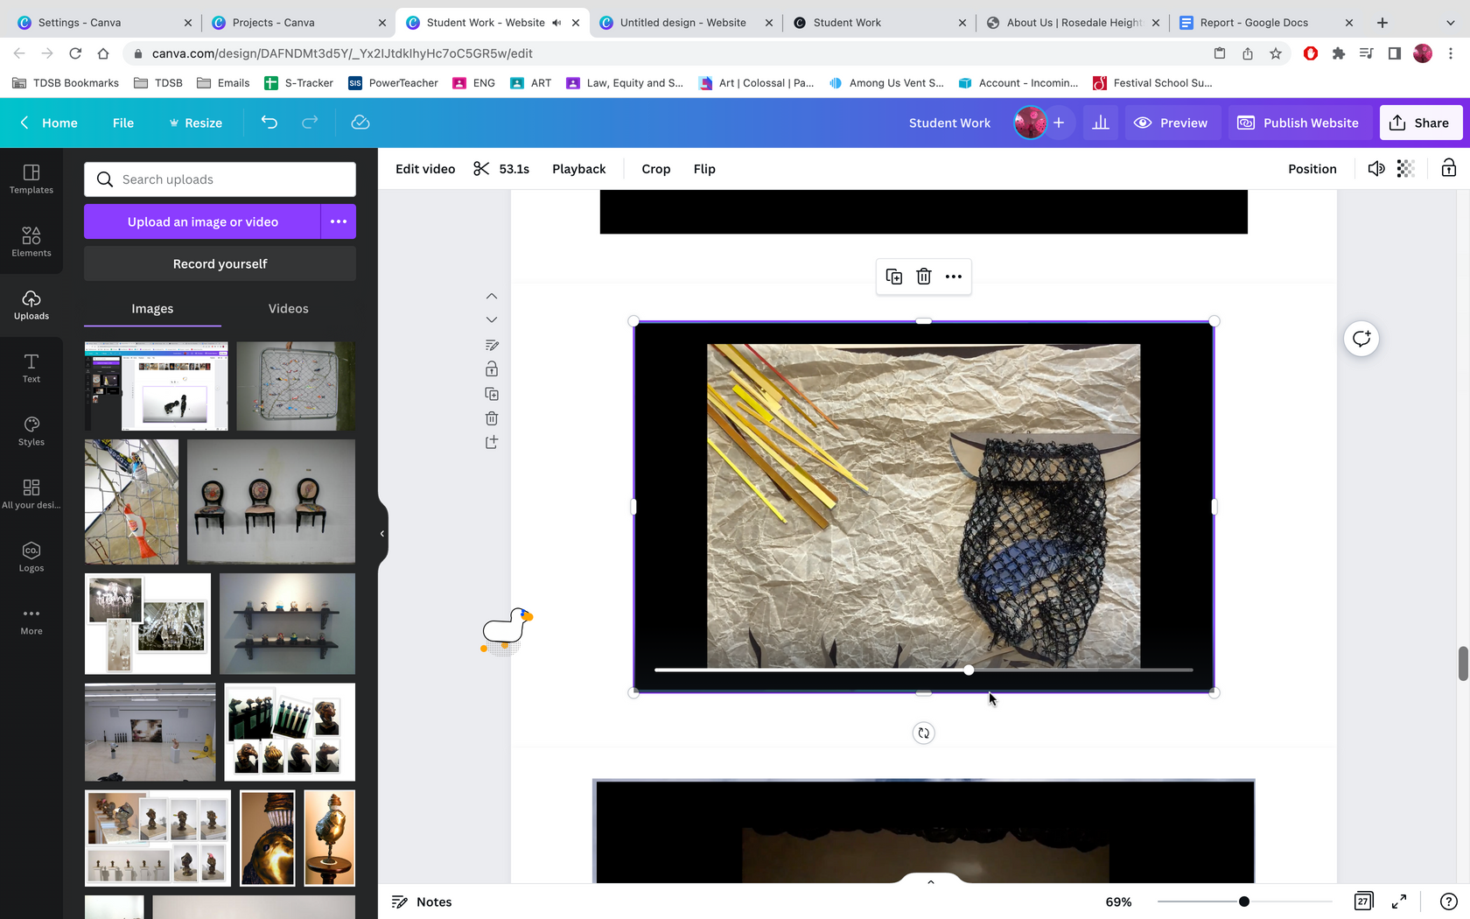Viewport: 1470px width, 919px height.
Task: Duplicate selected element using floating toolbar
Action: point(893,277)
